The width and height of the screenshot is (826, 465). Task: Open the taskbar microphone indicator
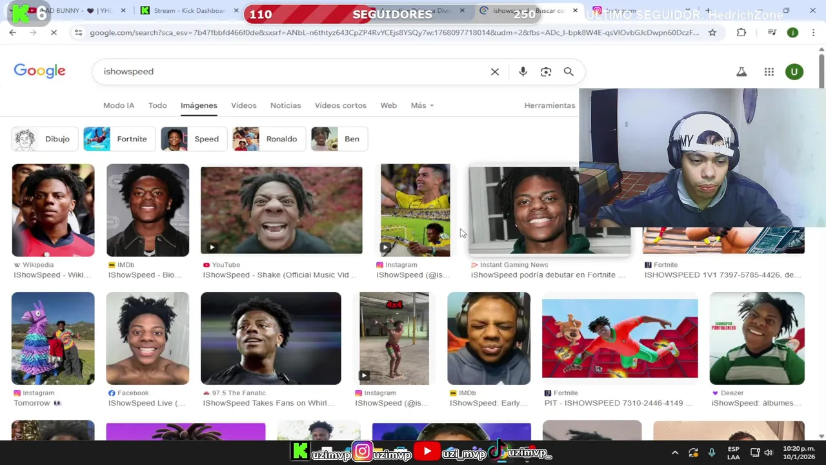coord(712,453)
